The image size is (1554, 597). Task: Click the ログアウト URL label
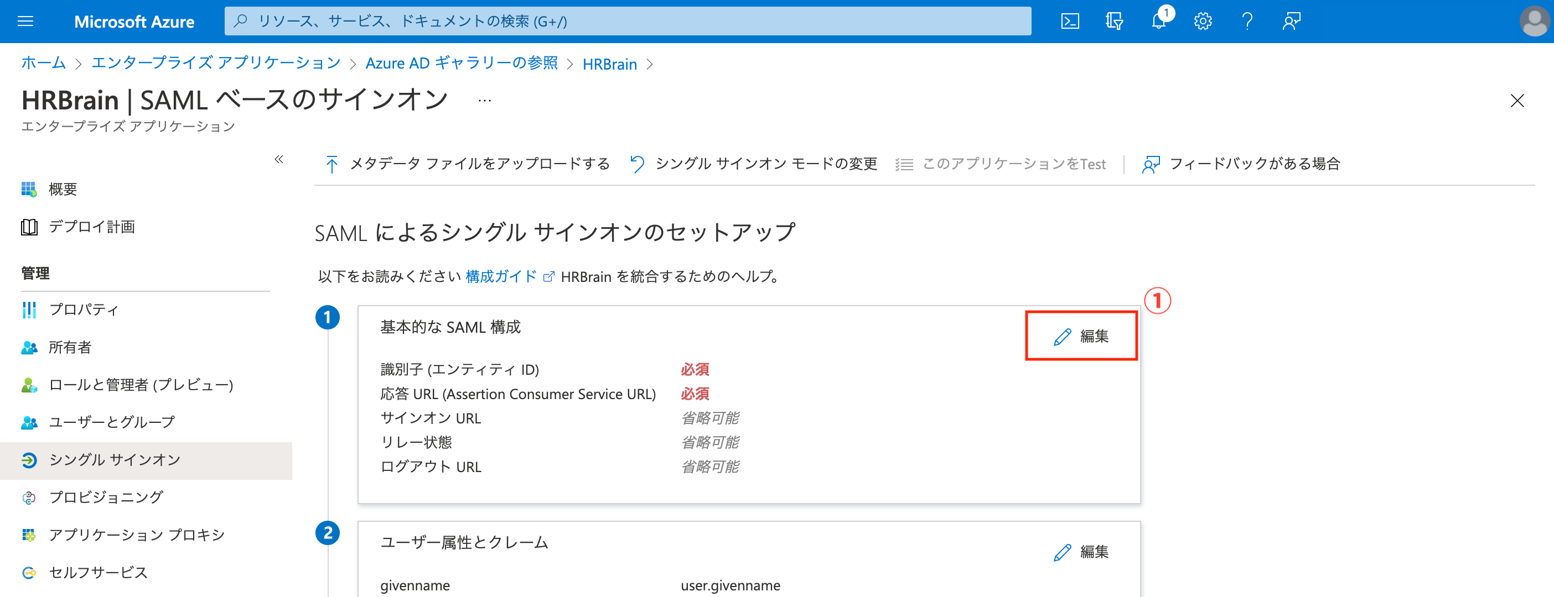(x=431, y=467)
